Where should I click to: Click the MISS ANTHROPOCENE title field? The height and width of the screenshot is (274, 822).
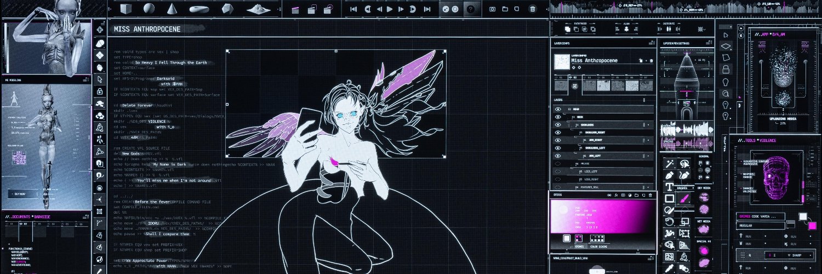coord(146,29)
